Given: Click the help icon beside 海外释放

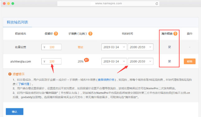Looking at the screenshot, I should click(175, 34).
